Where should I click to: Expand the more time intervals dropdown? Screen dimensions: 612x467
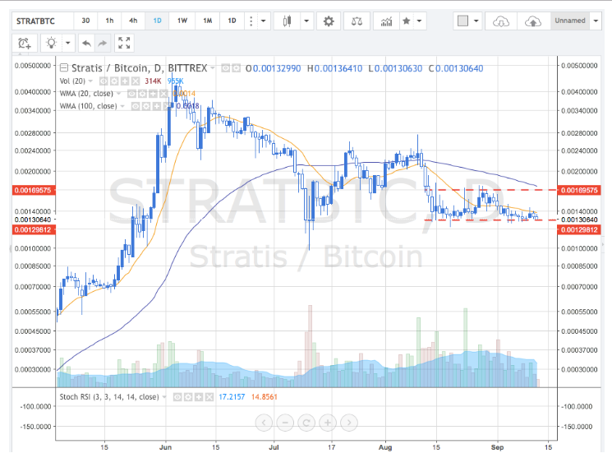pos(263,21)
